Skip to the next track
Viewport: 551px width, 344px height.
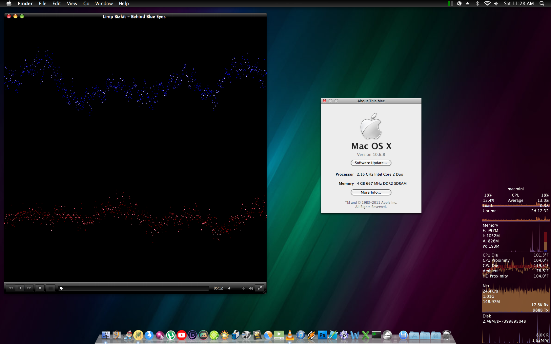click(x=29, y=288)
